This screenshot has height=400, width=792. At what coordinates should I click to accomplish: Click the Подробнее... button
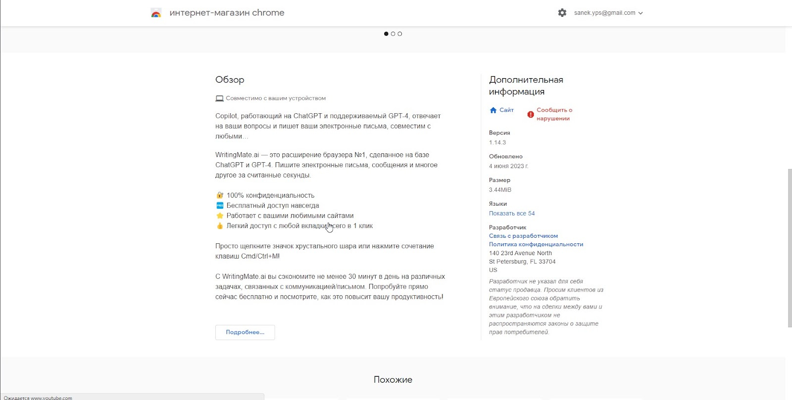pos(245,332)
